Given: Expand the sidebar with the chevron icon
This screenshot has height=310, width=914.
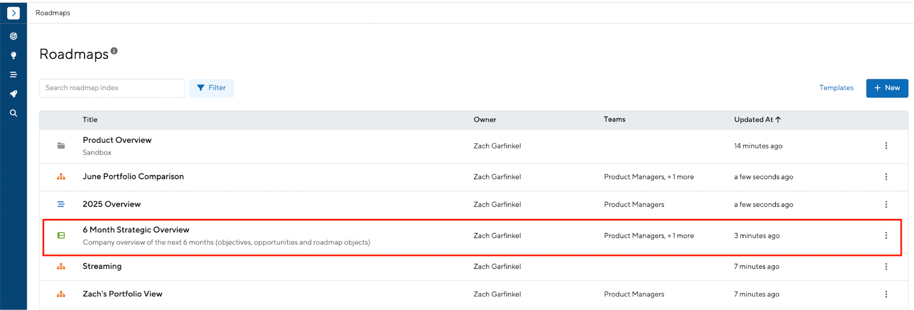Looking at the screenshot, I should (13, 13).
